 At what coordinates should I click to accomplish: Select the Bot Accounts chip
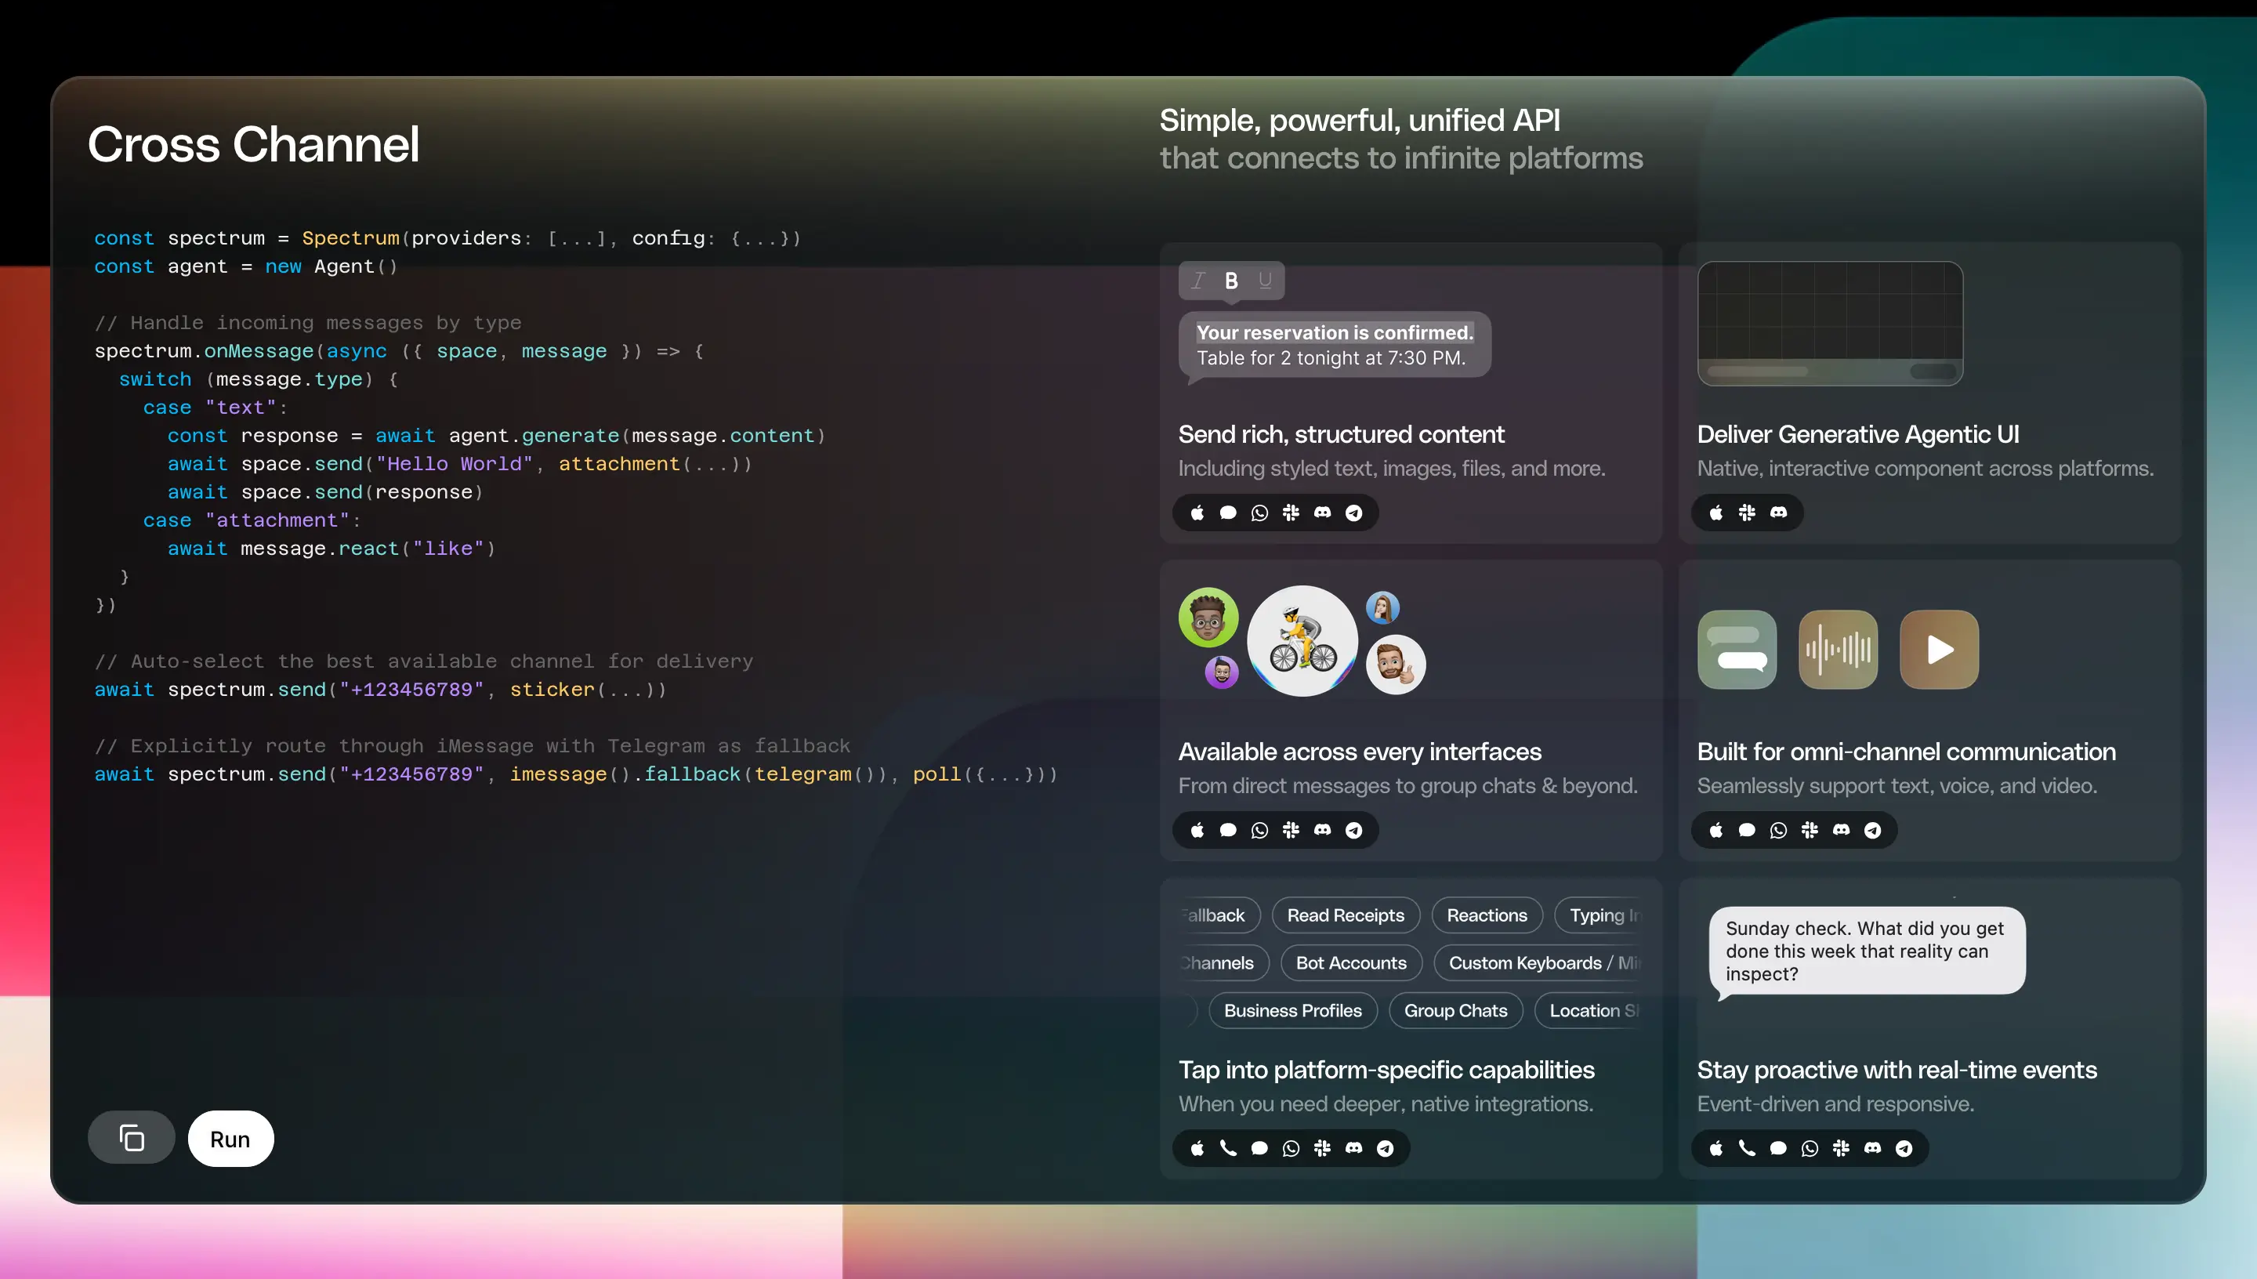pos(1351,962)
